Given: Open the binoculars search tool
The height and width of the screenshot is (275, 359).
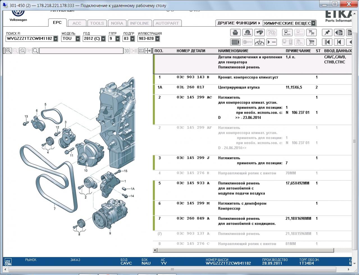Looking at the screenshot, I should [x=259, y=33].
